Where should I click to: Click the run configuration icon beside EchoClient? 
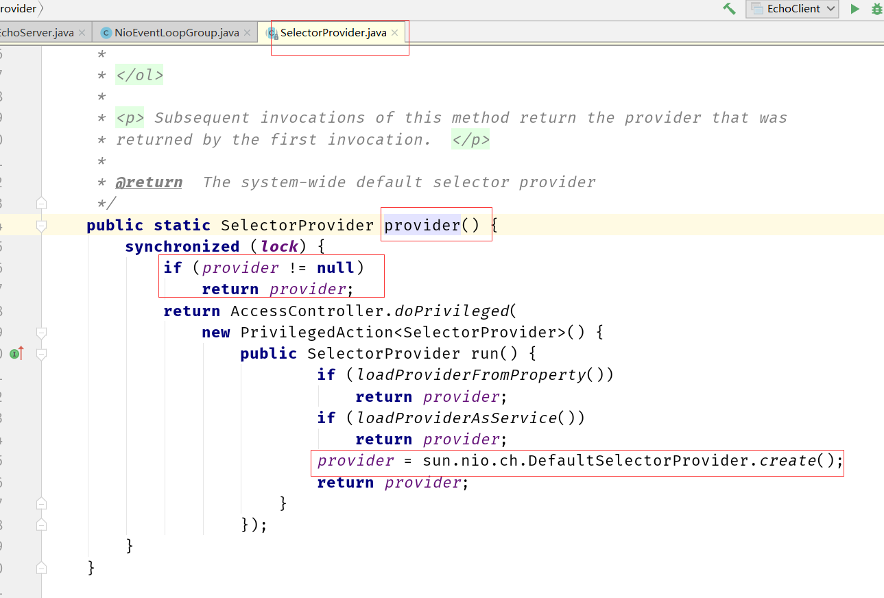[x=757, y=9]
